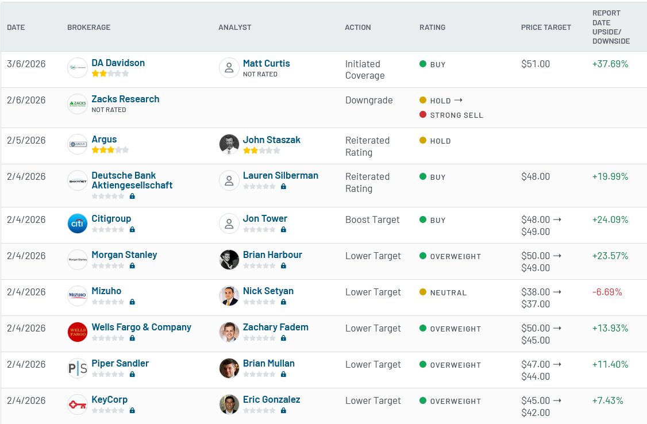Click lock icon beside Eric Gonzalez's stars
647x424 pixels.
283,410
